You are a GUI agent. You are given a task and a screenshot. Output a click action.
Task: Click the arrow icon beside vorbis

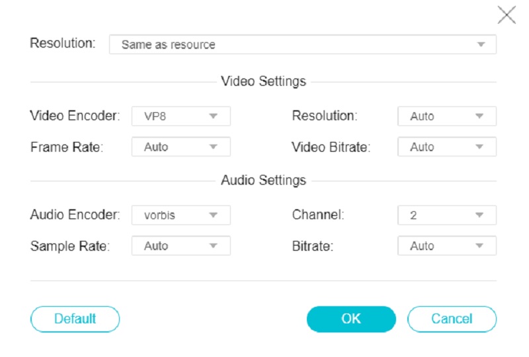click(214, 215)
